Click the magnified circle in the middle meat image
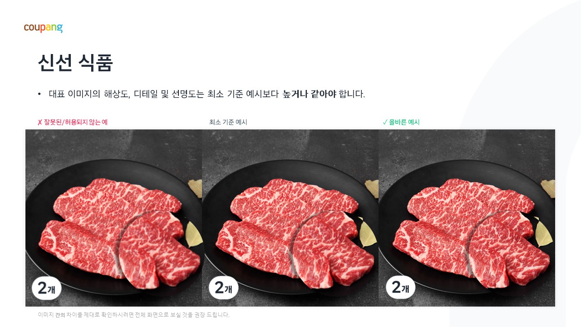This screenshot has height=327, width=581. click(330, 250)
